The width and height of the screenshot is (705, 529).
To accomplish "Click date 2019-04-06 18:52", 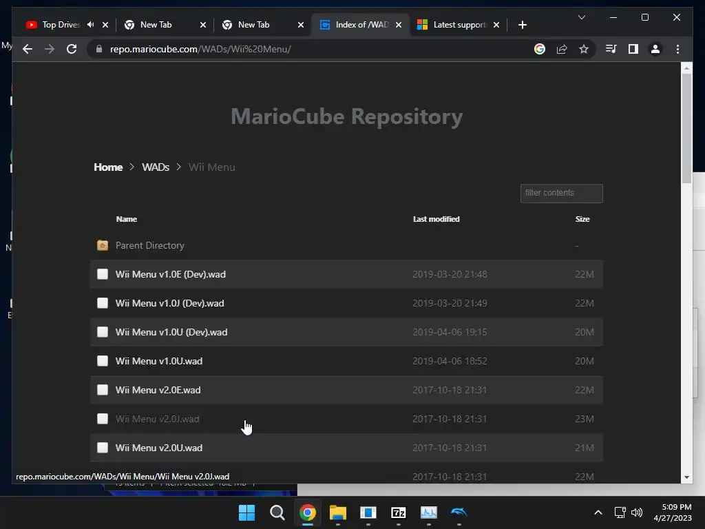I will pyautogui.click(x=450, y=361).
